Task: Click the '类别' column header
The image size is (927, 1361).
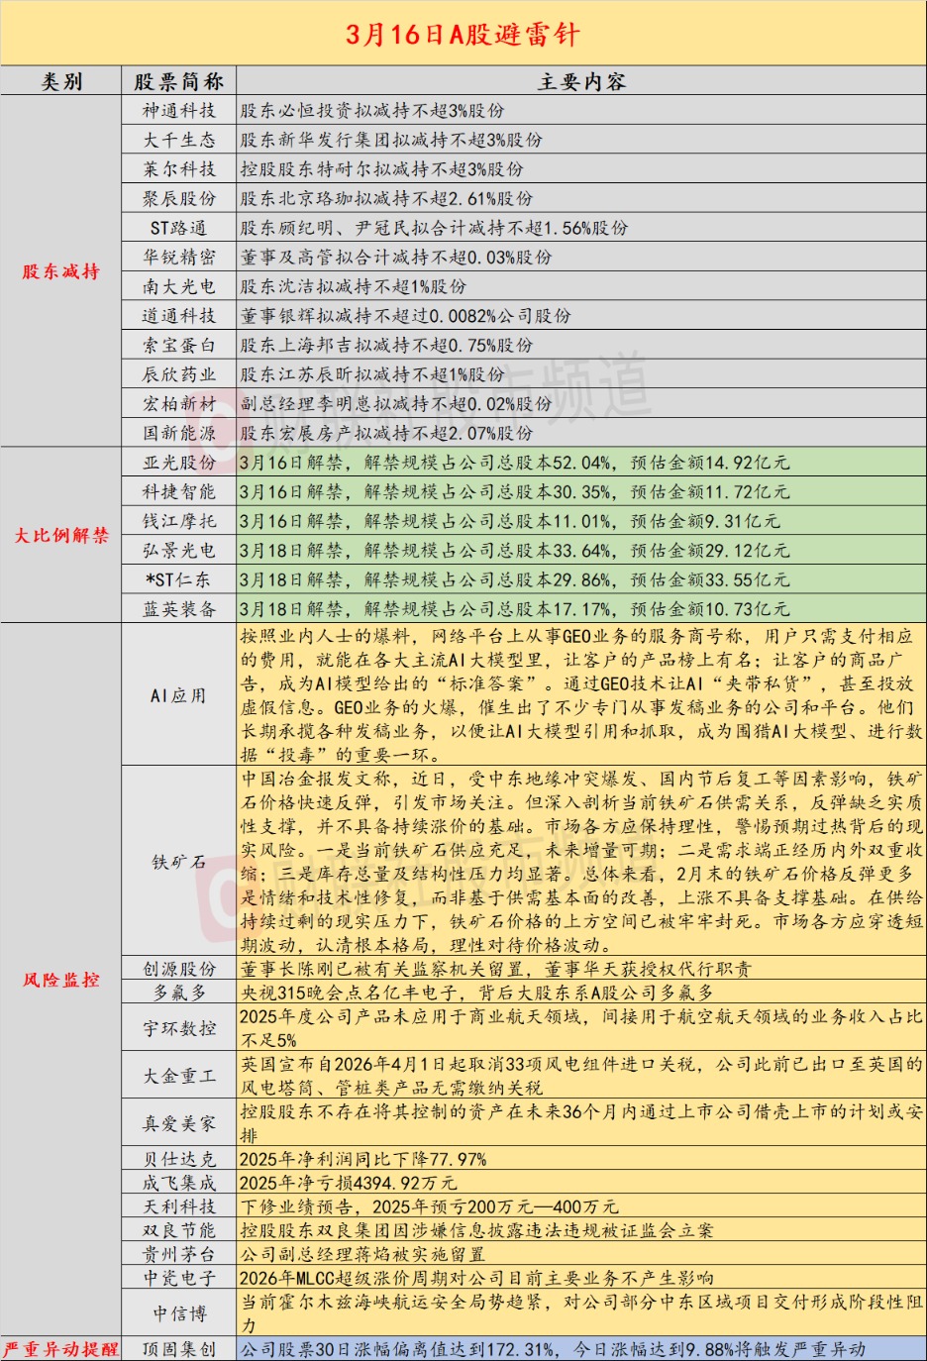Action: click(61, 81)
